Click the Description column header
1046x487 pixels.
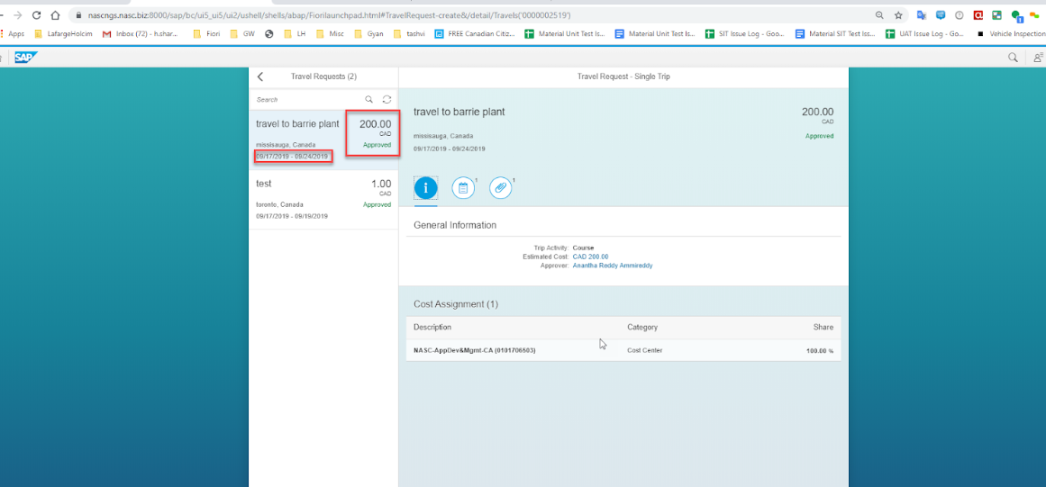(432, 327)
